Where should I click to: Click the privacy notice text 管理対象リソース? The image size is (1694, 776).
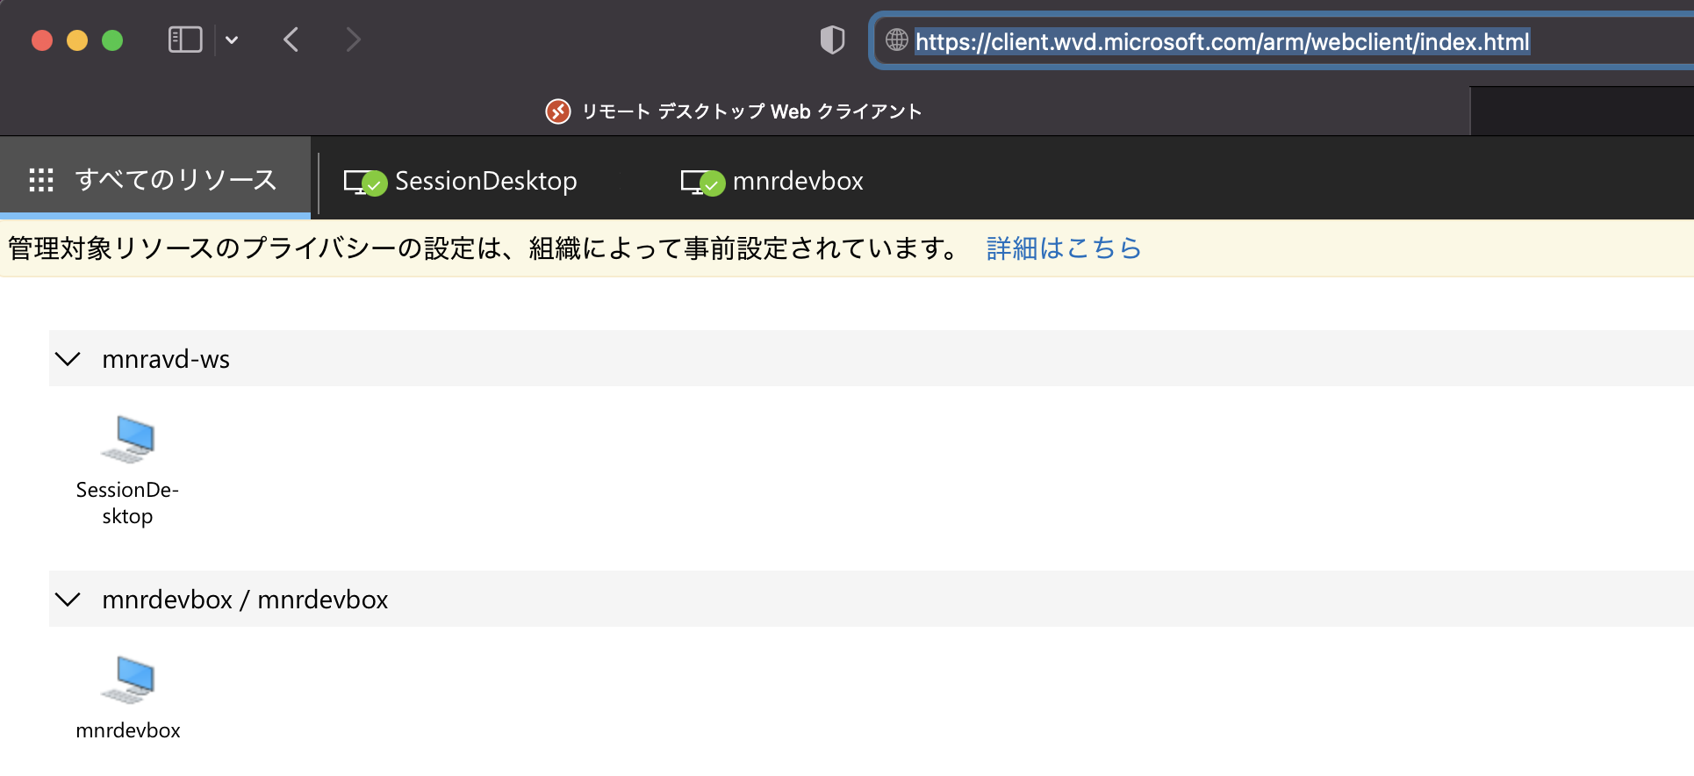pyautogui.click(x=485, y=248)
